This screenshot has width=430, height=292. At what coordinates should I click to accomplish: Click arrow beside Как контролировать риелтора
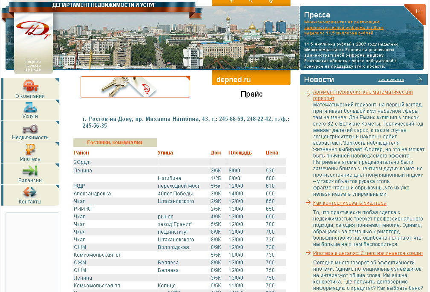click(308, 203)
